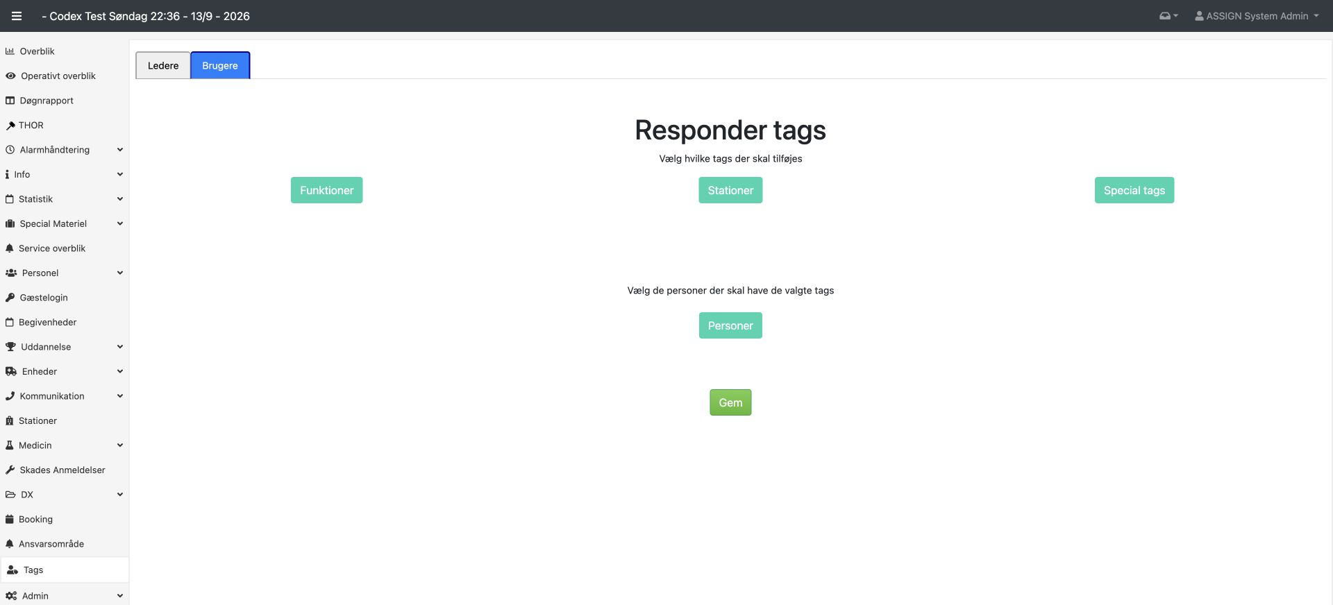Open Service overblik in the sidebar
This screenshot has width=1333, height=605.
pos(65,248)
